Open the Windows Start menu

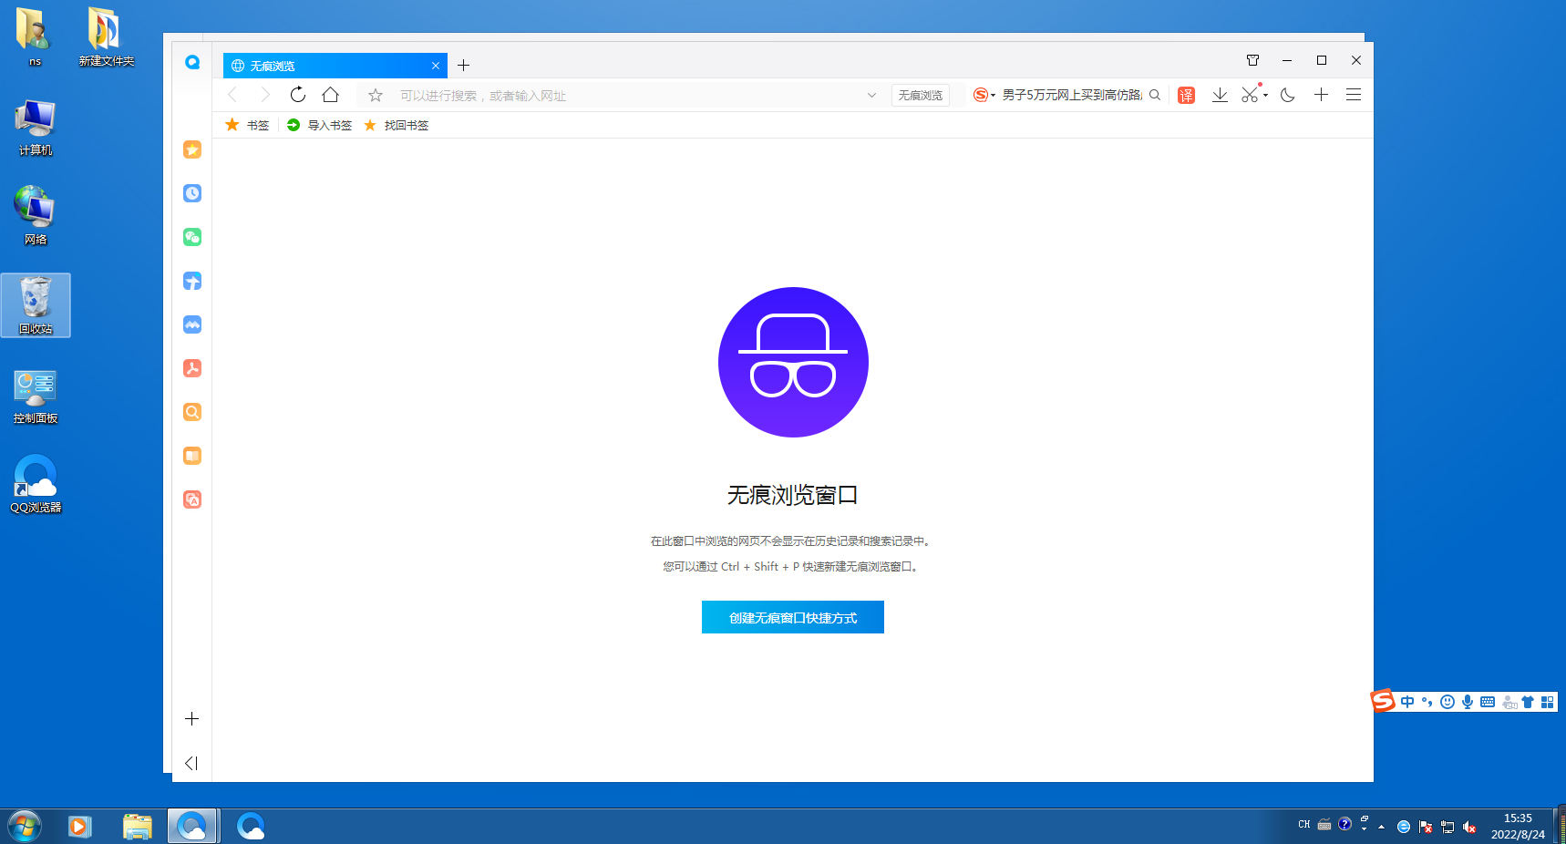click(x=25, y=827)
